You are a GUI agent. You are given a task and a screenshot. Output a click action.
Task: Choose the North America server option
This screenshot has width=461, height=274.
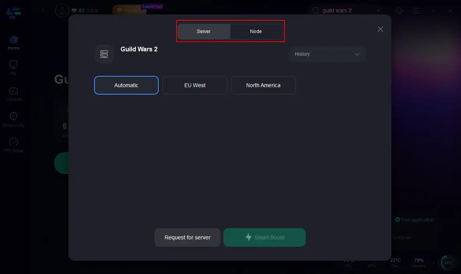pos(263,85)
